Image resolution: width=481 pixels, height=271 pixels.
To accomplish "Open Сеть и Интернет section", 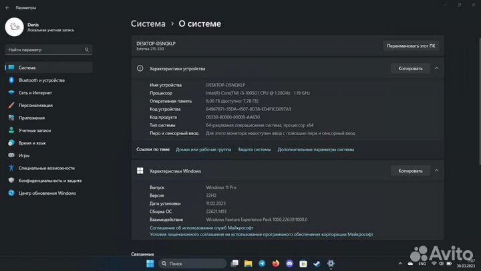I will pos(49,93).
